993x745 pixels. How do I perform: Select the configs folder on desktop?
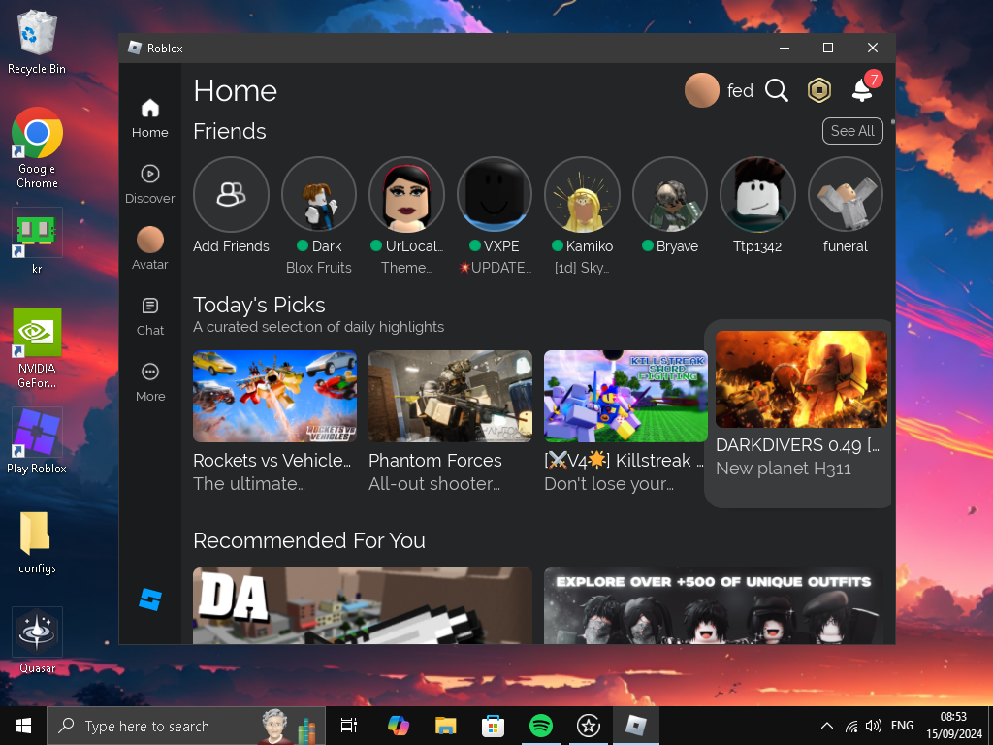[37, 543]
